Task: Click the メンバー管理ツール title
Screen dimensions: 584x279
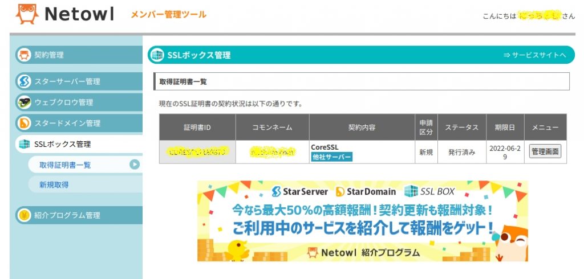Action: tap(168, 14)
